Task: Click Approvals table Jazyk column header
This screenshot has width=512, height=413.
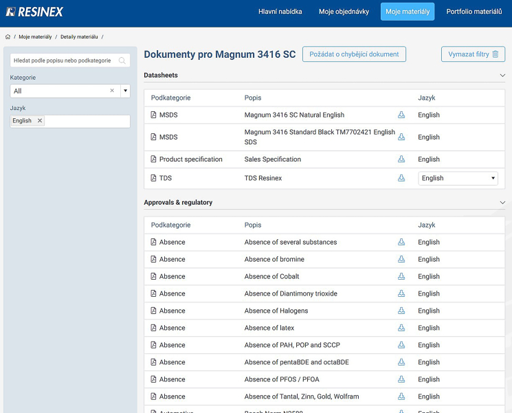Action: (427, 225)
